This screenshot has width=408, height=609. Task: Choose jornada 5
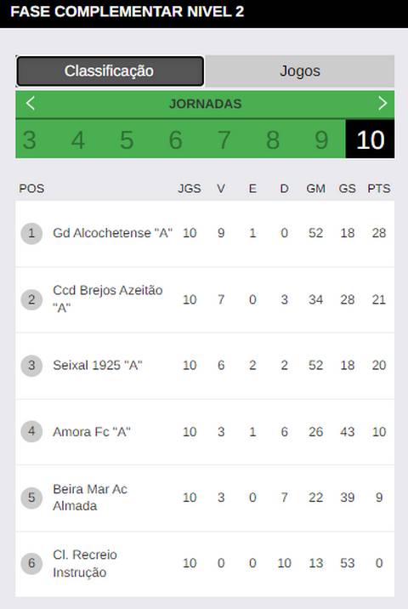pos(127,139)
